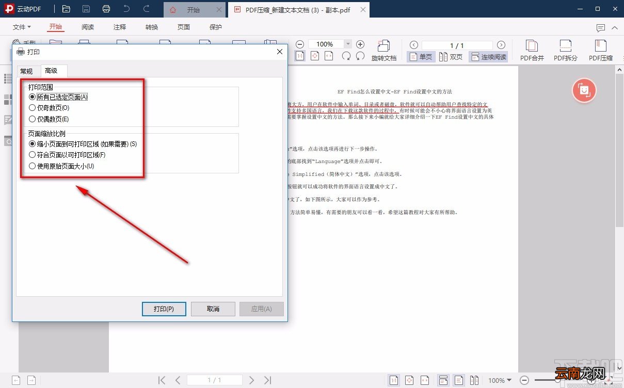Click the save disk icon in title bar
This screenshot has width=624, height=388.
point(86,9)
